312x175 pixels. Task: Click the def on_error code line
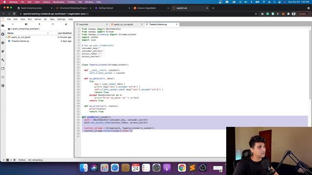(x=101, y=106)
